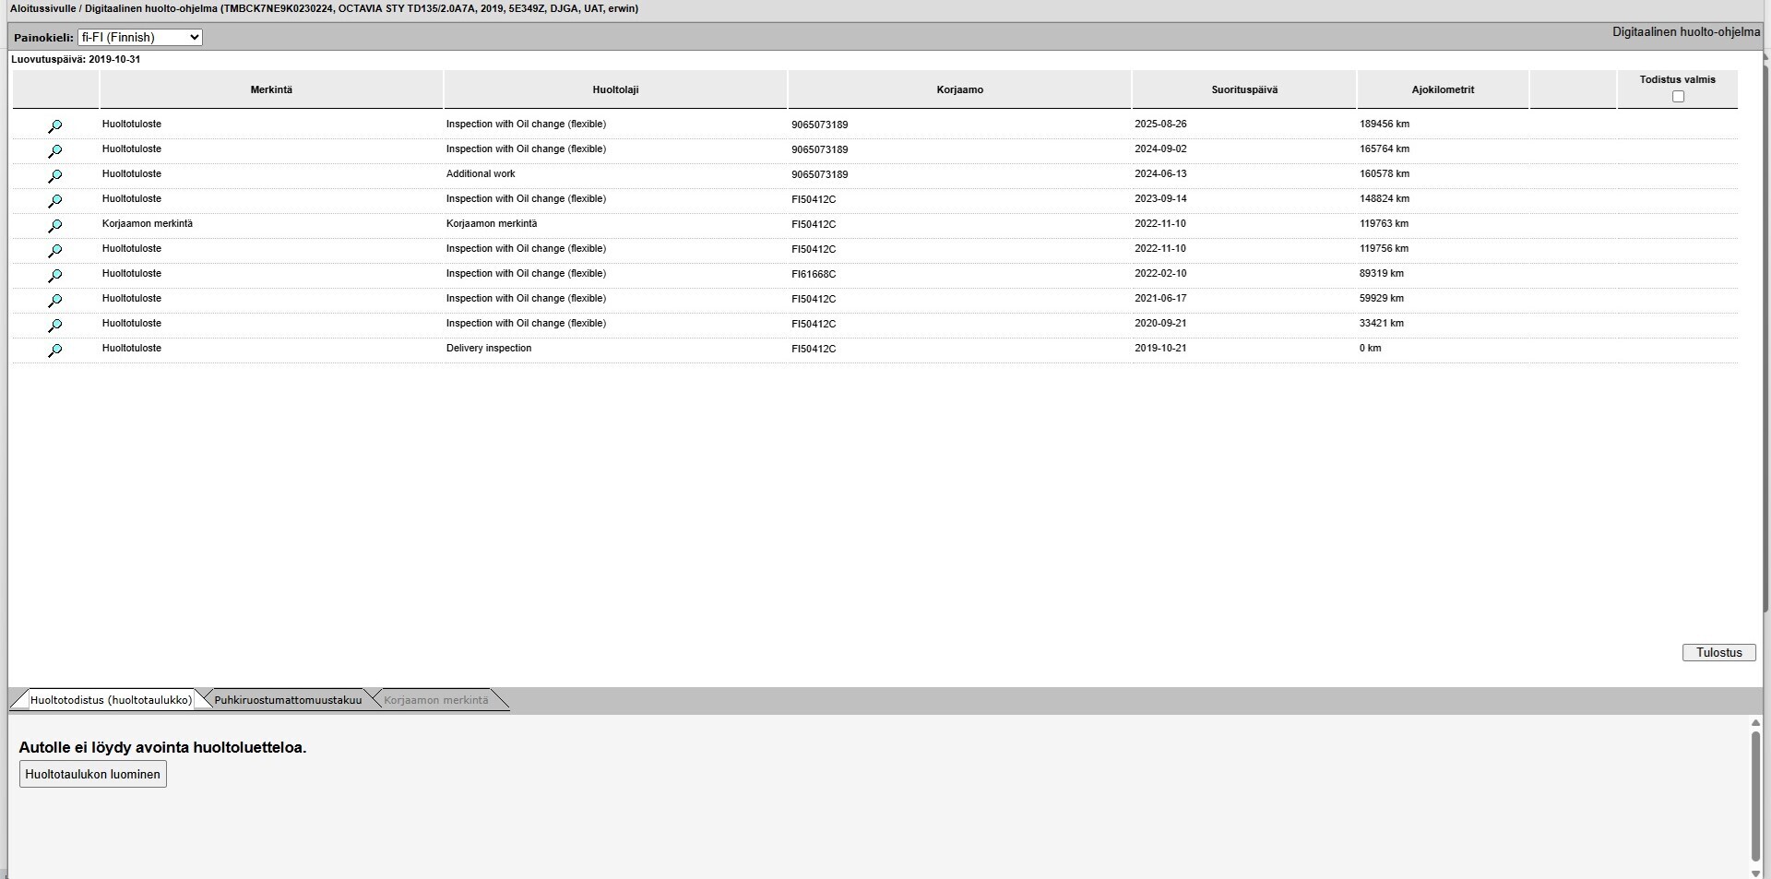The width and height of the screenshot is (1771, 879).
Task: View details of Additional work entry
Action: point(54,176)
